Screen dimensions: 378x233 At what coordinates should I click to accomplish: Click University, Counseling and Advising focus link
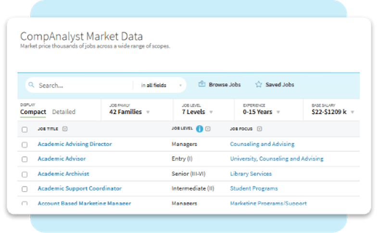[x=277, y=159]
